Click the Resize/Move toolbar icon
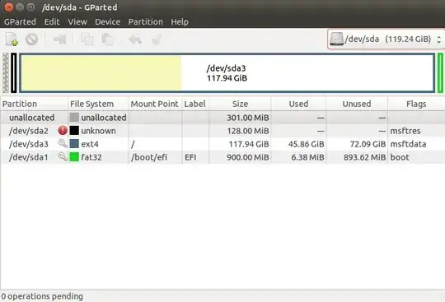Screen dimensions: 445x302 pyautogui.click(x=59, y=39)
